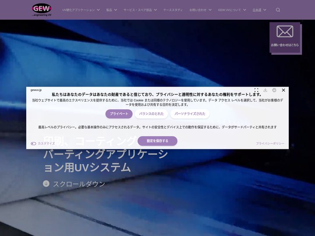Expand the UV硬化アプリケーション menu chevron
Screen dimensions: 315x236
98,10
